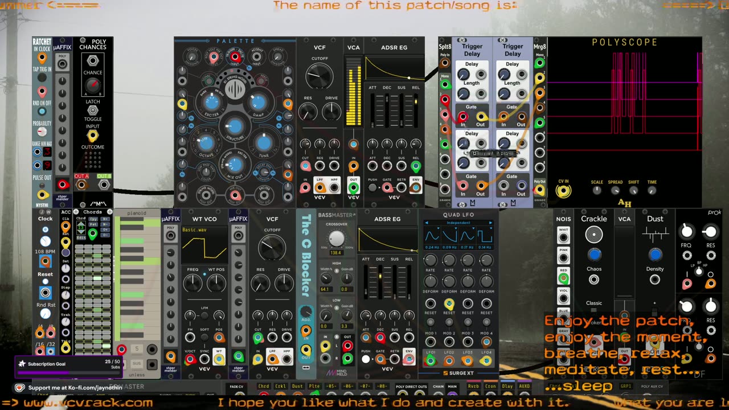Click the Cpy button on Chords
Viewport: 729px width, 410px height.
(x=93, y=219)
